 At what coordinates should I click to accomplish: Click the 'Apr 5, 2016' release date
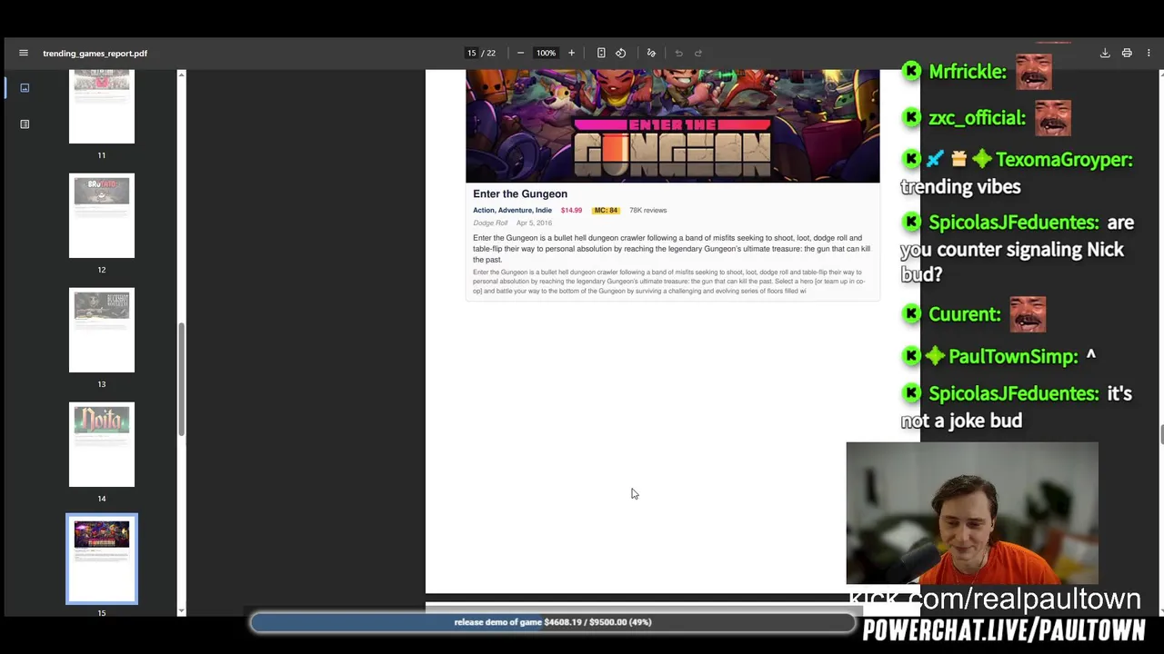click(534, 223)
